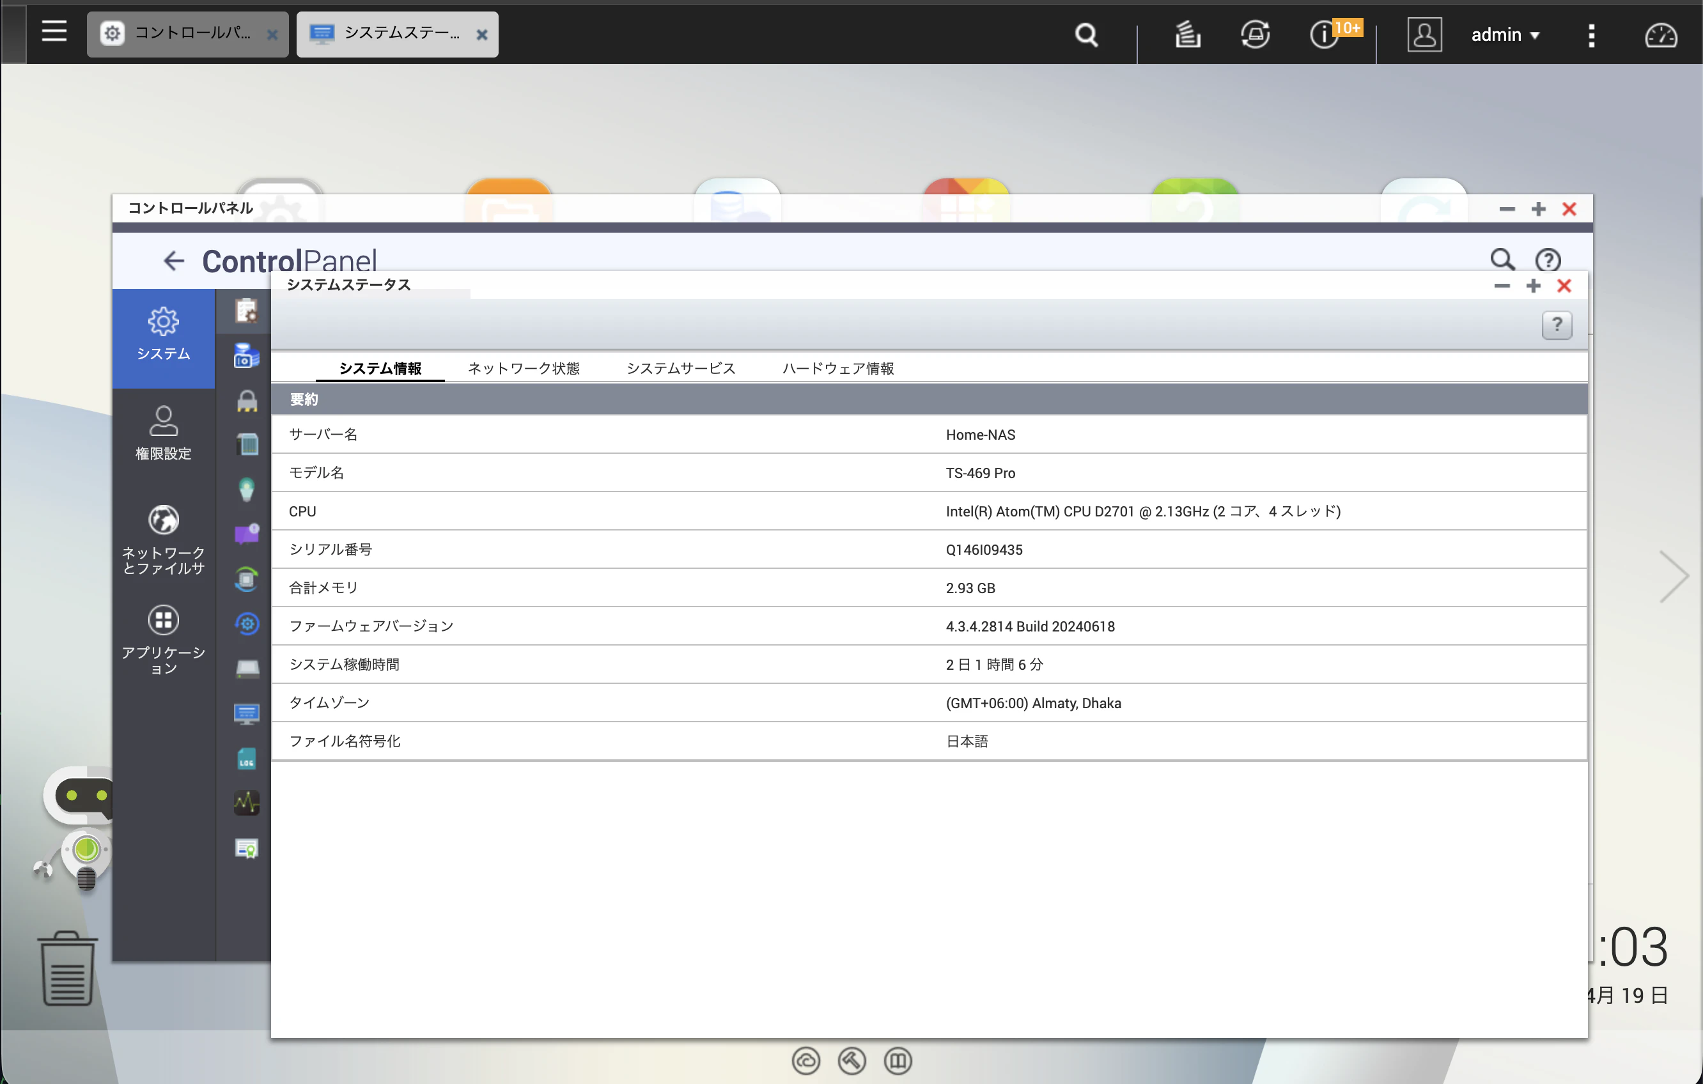Open the Power light bulb sidebar icon
This screenshot has height=1084, width=1703.
pos(246,490)
